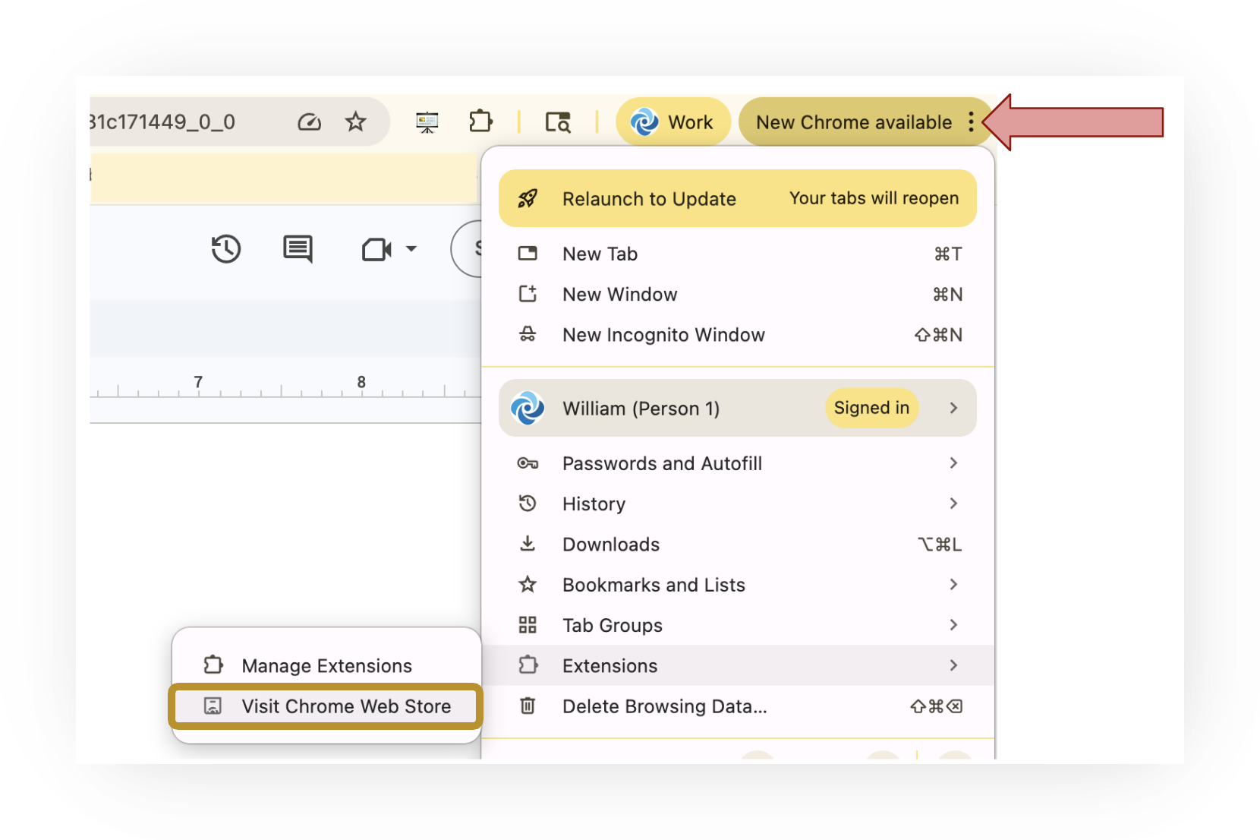The width and height of the screenshot is (1260, 840).
Task: Click the Signed in badge
Action: click(871, 408)
